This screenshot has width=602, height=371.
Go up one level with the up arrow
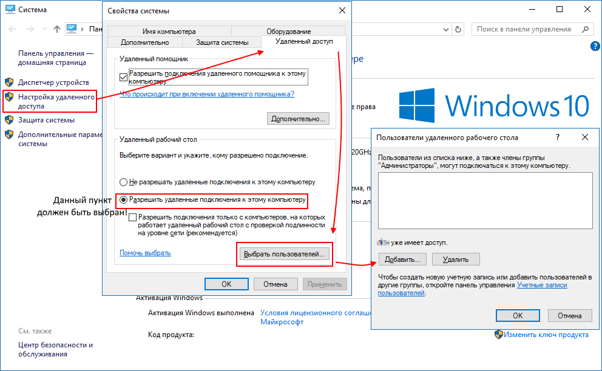tap(57, 29)
